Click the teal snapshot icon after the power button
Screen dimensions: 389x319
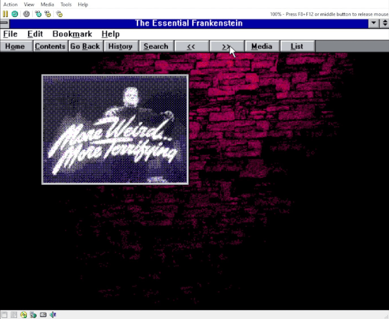coord(38,14)
